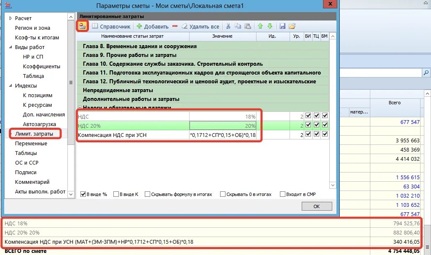Collapse 'Налоги и обязательные платежи' group

[80, 108]
